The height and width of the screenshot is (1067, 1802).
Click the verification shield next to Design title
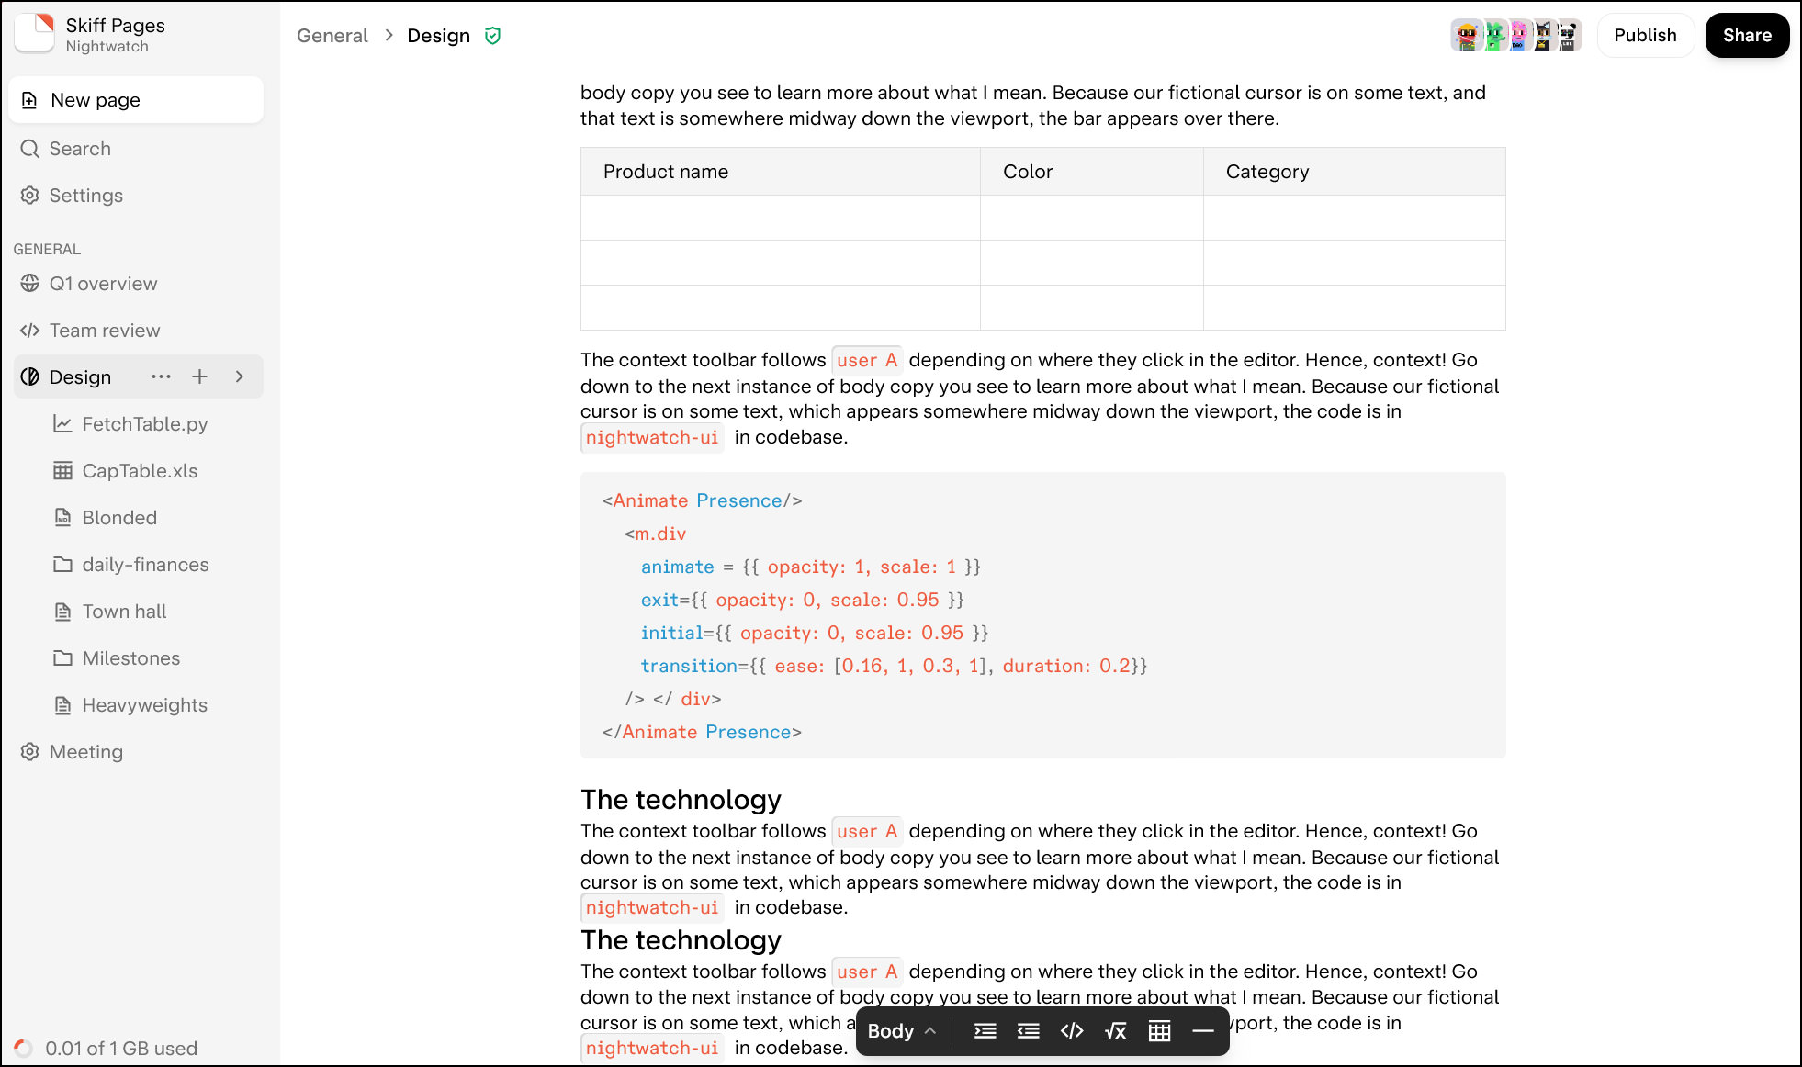point(493,36)
